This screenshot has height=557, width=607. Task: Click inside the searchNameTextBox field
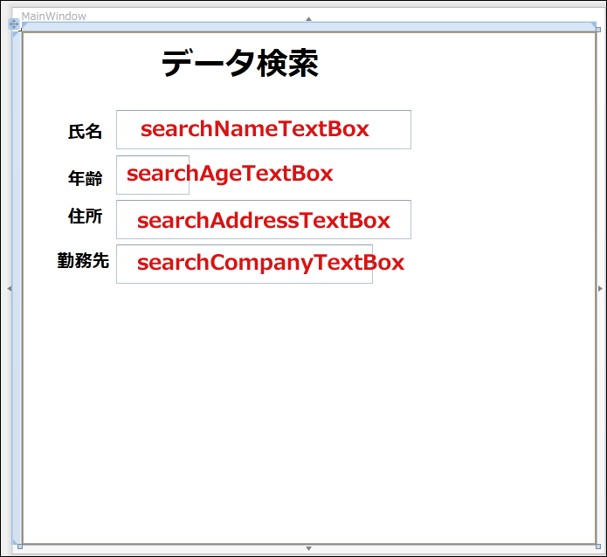(x=264, y=130)
